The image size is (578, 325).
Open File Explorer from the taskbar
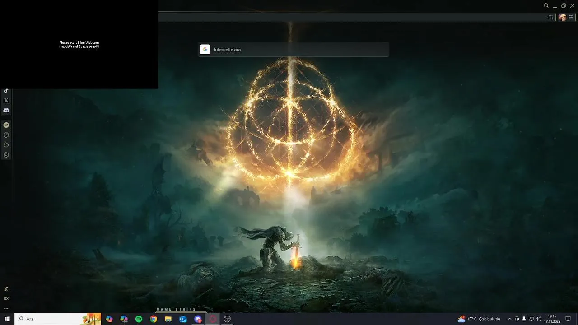click(x=168, y=319)
